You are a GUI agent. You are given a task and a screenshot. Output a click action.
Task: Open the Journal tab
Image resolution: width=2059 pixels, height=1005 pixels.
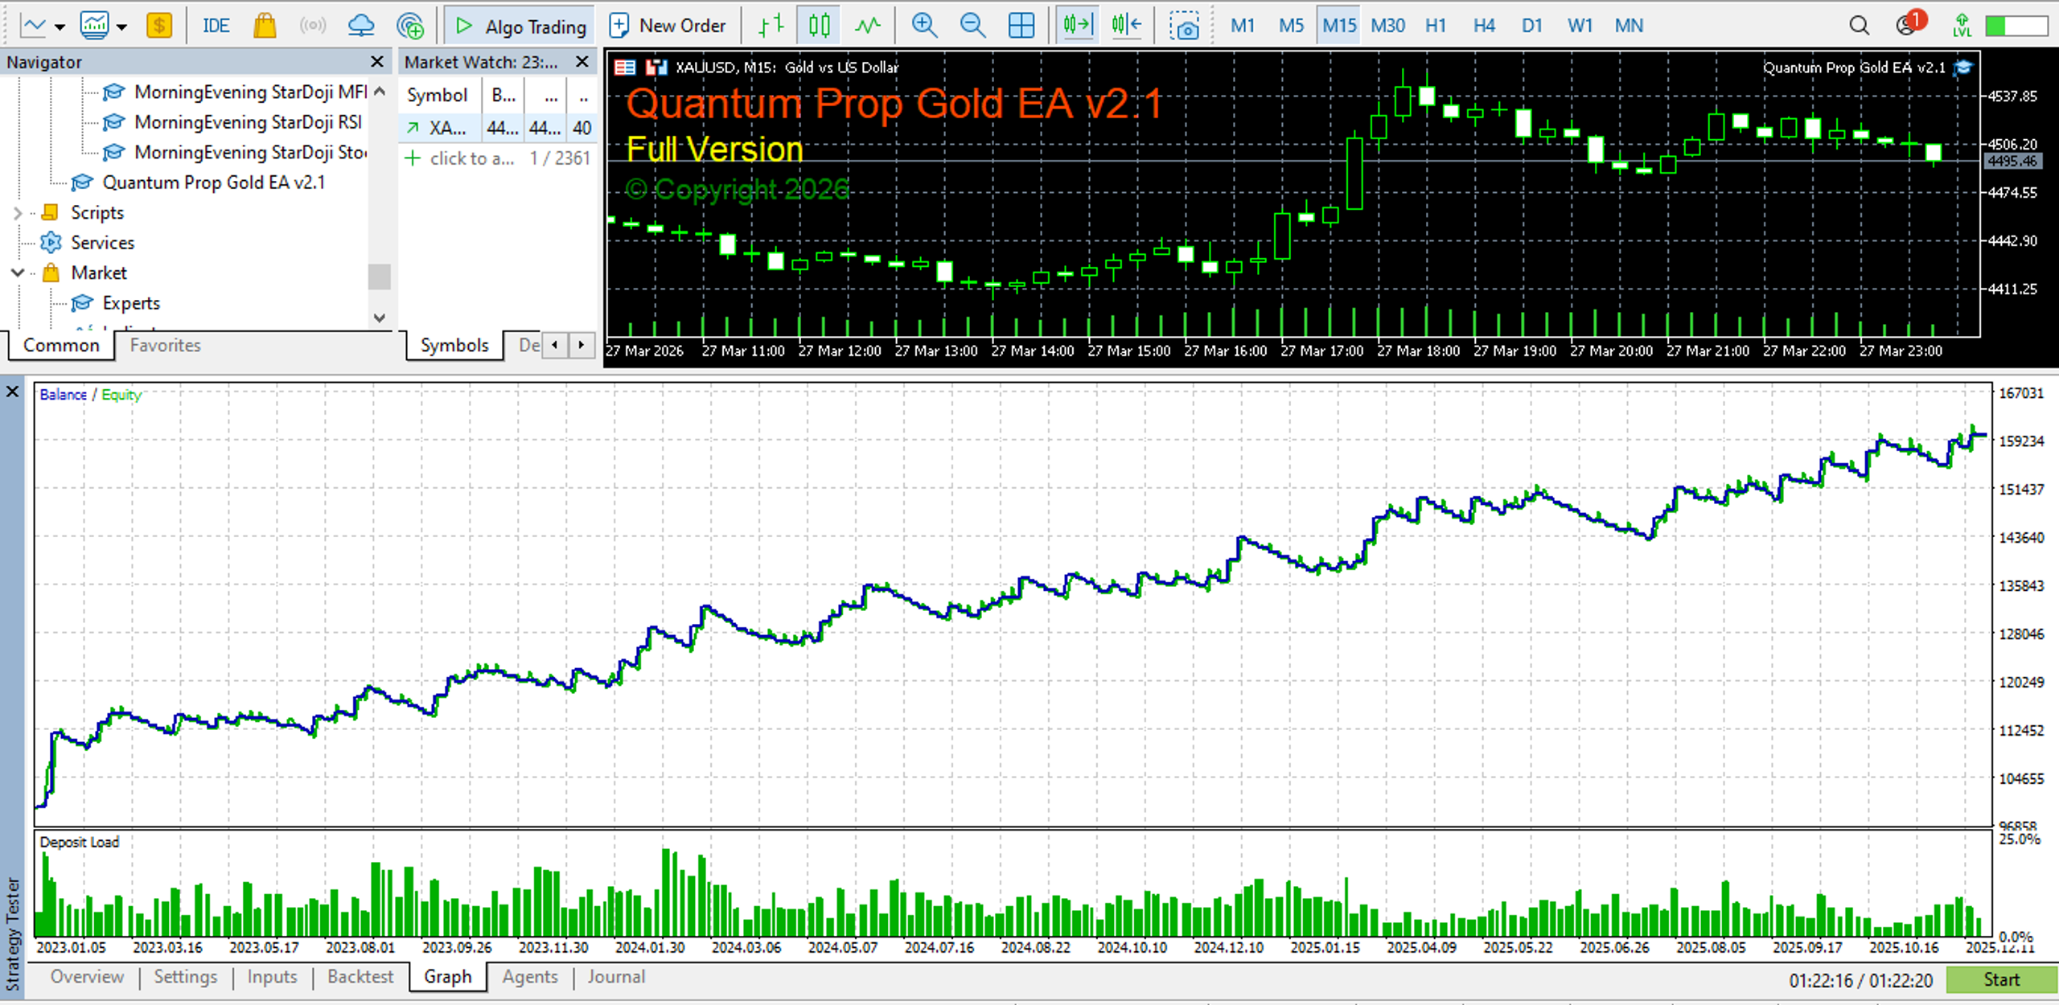[616, 977]
